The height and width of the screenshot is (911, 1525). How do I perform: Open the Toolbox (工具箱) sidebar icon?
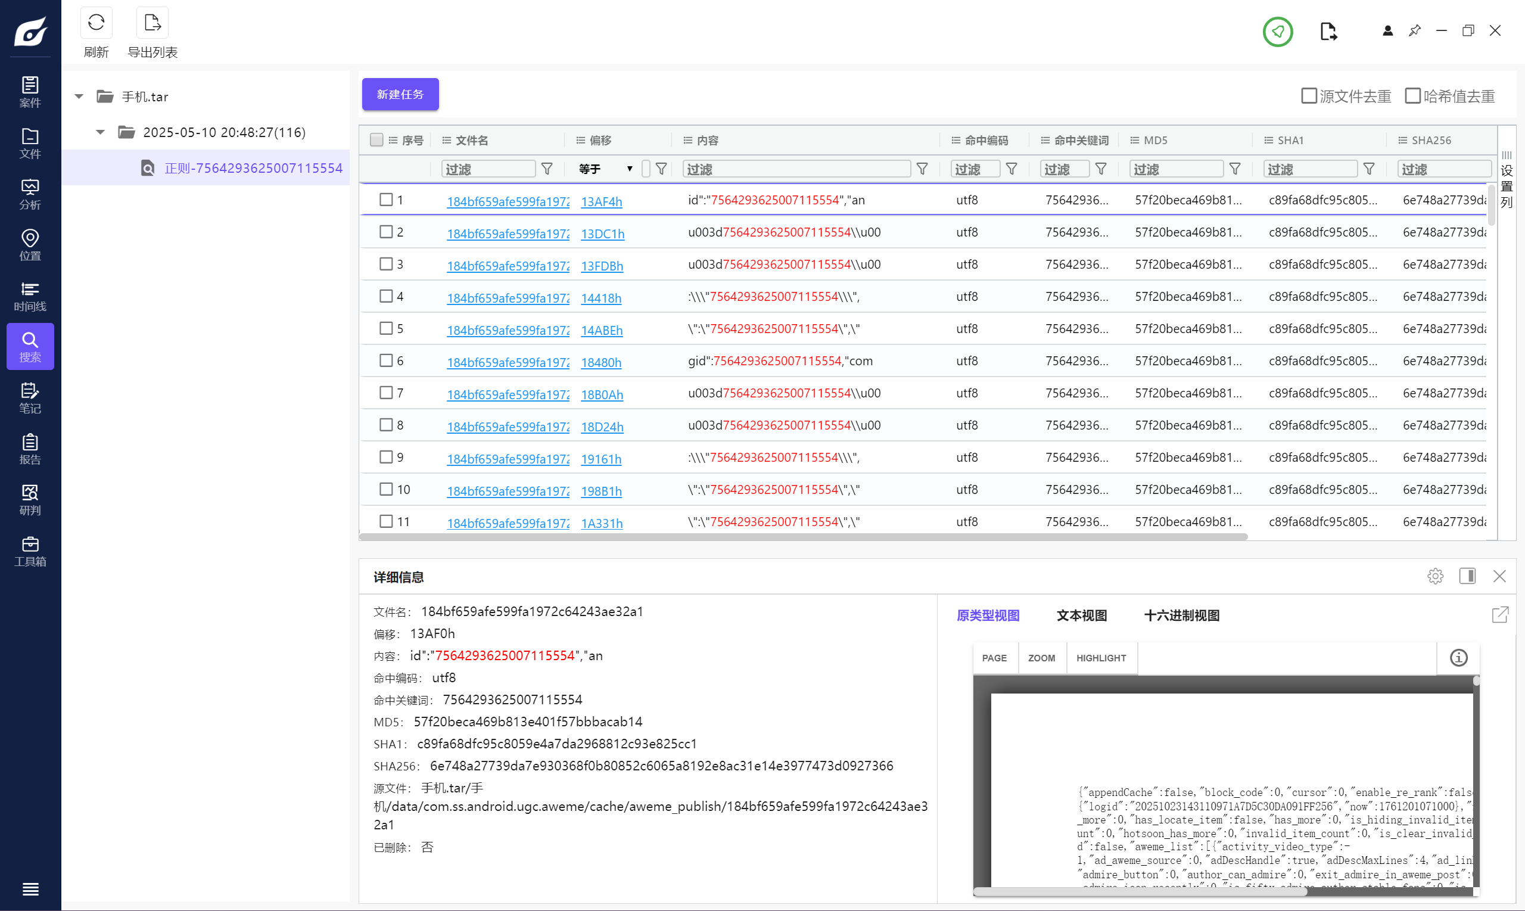coord(29,551)
